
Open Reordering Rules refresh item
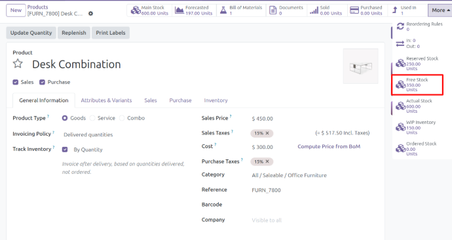420,26
